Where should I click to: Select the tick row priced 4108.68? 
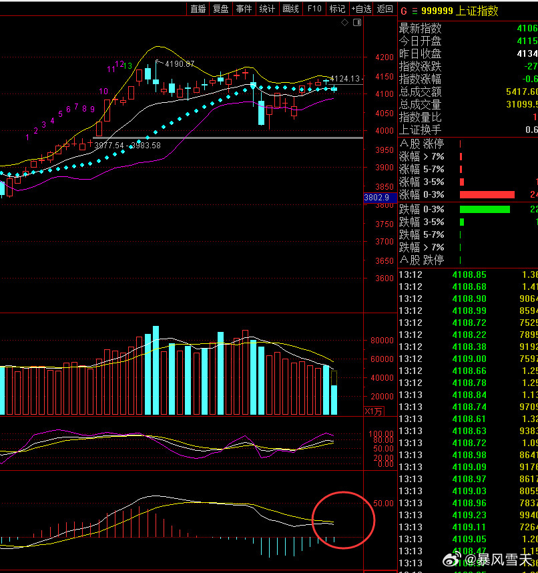pyautogui.click(x=468, y=287)
